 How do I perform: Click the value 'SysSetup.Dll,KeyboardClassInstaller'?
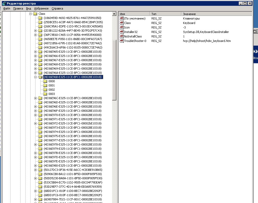pyautogui.click(x=206, y=32)
